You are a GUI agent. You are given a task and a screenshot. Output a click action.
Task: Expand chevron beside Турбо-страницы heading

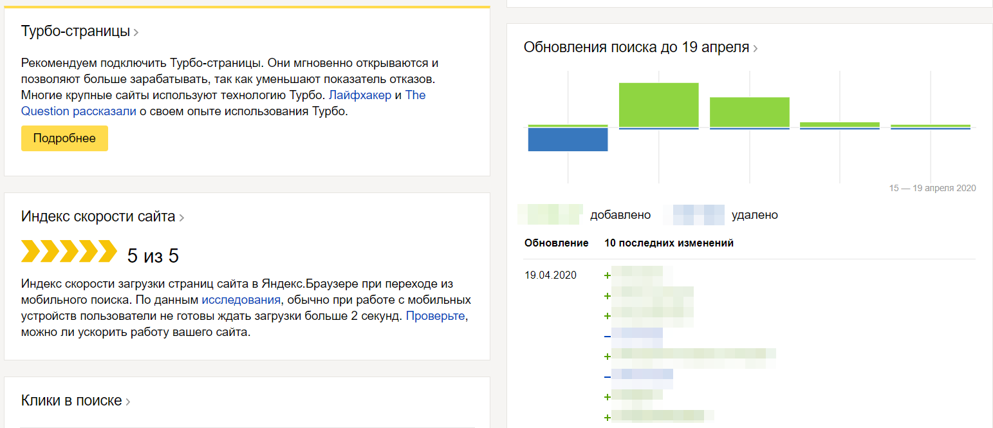click(x=136, y=32)
